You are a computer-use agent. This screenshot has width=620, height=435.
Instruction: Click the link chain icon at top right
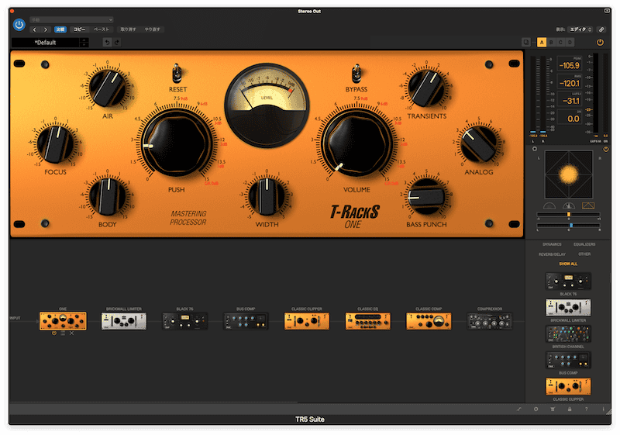601,29
